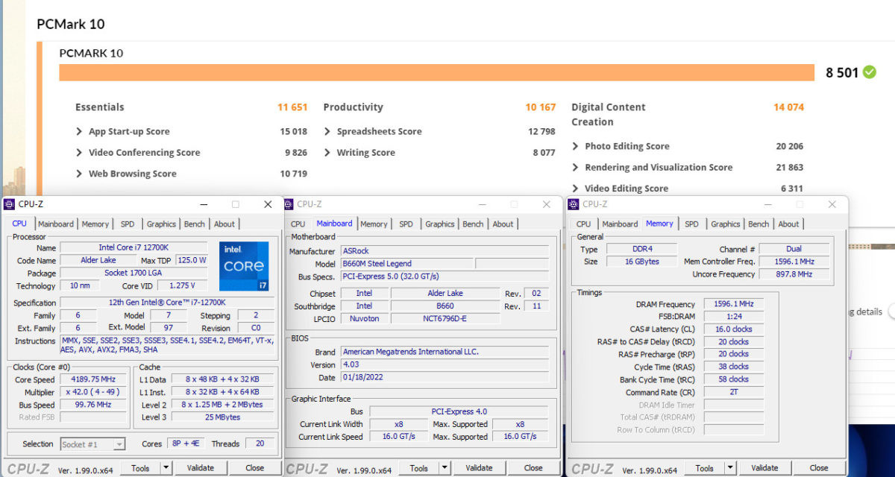
Task: Open Memory tab in Mainboard window
Action: (374, 224)
